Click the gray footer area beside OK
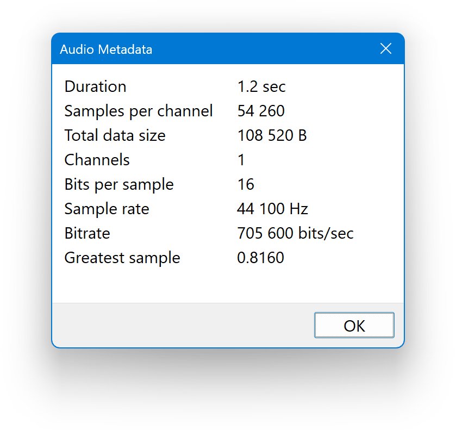Viewport: 456px width, 430px height. click(x=183, y=325)
